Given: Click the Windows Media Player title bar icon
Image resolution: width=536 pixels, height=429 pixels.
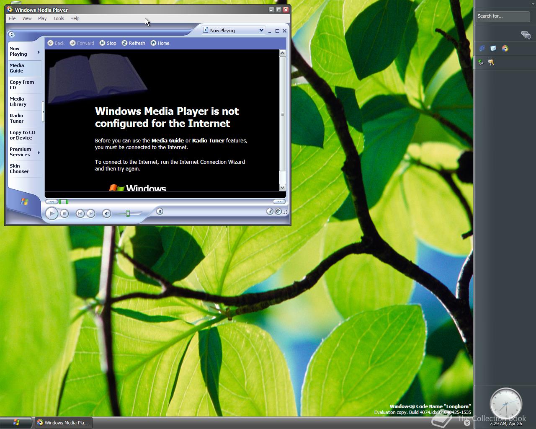Looking at the screenshot, I should tap(10, 10).
